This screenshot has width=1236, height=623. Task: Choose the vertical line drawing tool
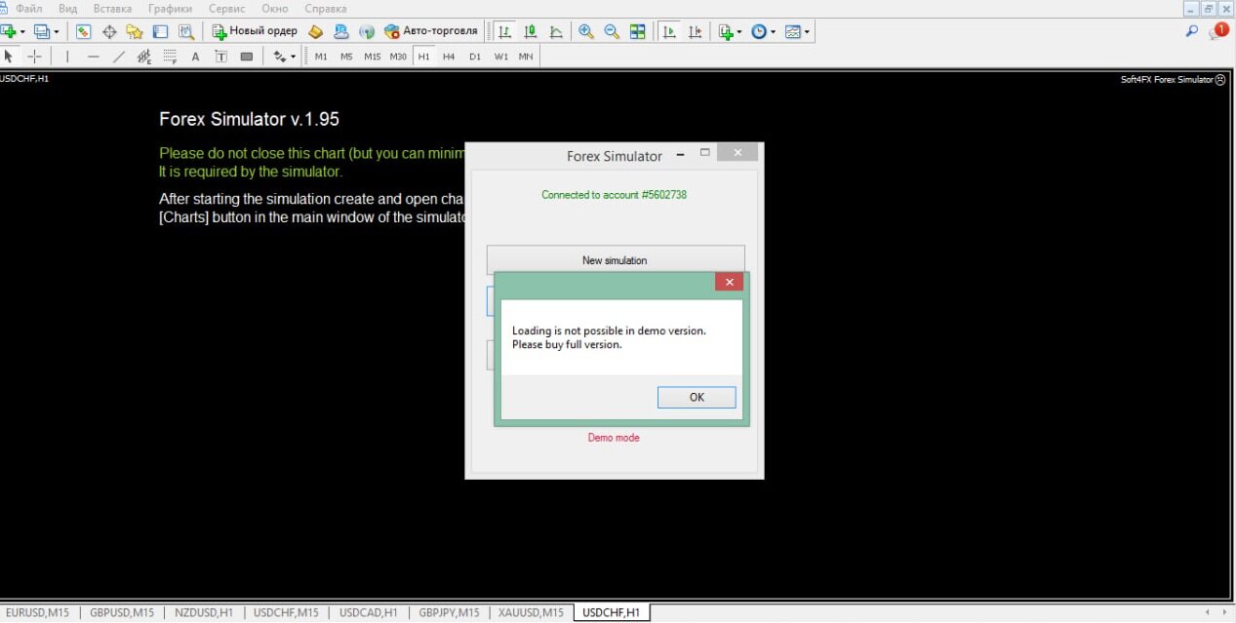[67, 57]
